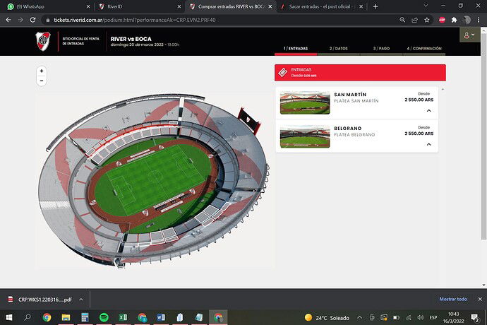Reload the ticket page

(33, 20)
